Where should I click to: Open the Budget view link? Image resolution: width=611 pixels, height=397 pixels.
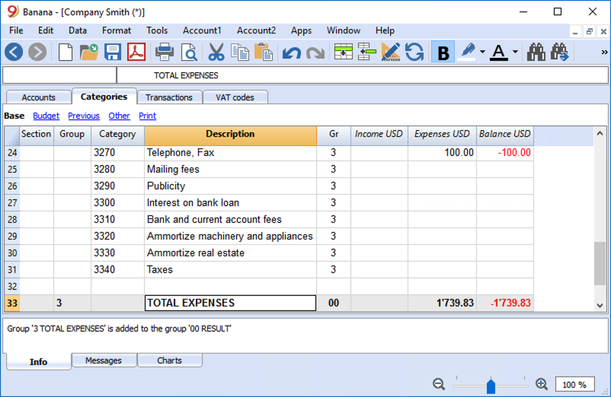tap(46, 116)
